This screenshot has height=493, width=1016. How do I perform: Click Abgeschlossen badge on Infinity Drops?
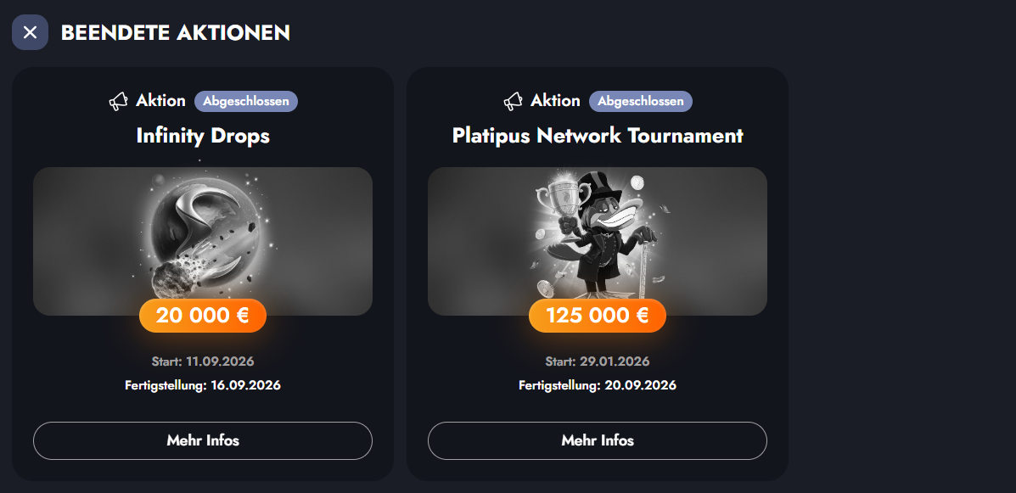point(246,101)
